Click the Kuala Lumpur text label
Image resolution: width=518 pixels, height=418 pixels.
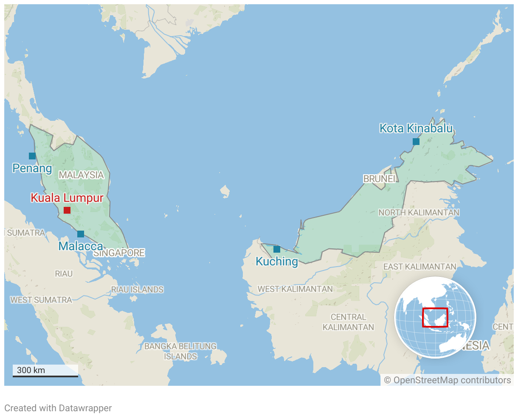67,198
